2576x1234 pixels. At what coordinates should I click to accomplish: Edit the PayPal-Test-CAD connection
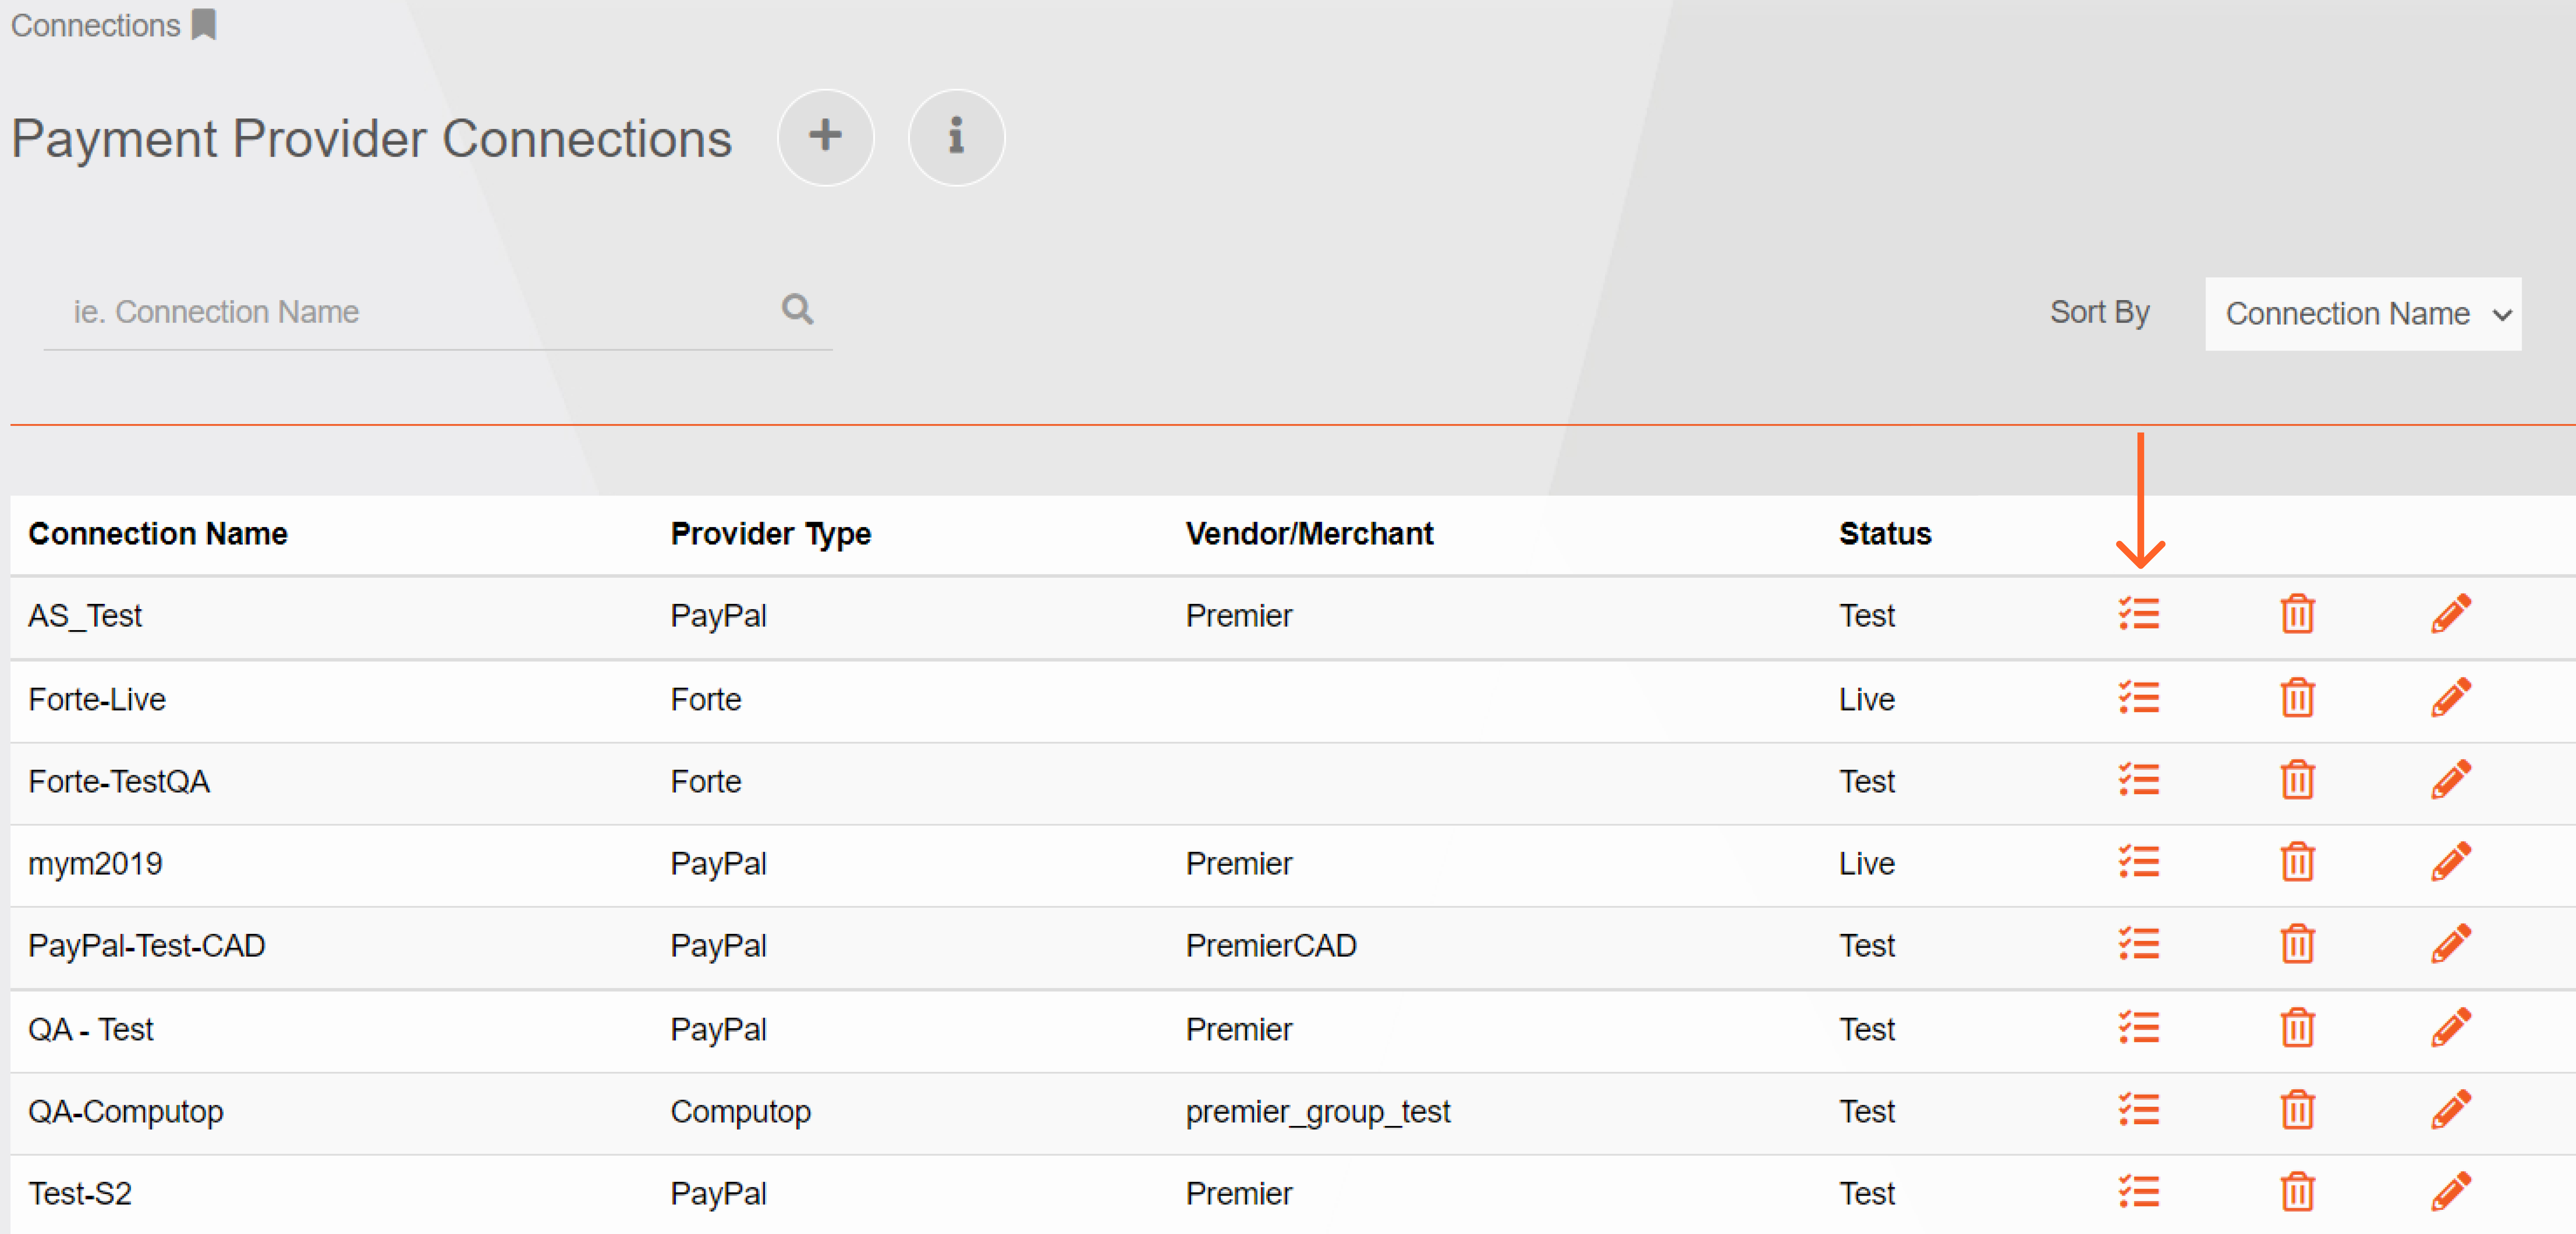point(2451,944)
